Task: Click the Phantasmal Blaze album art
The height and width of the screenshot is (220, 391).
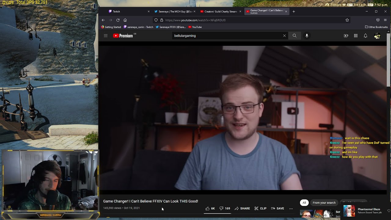Action: pos(349,211)
